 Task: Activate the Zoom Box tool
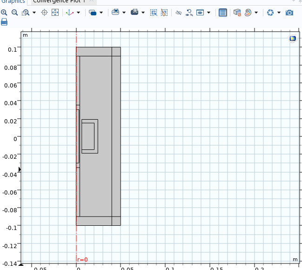tap(25, 13)
